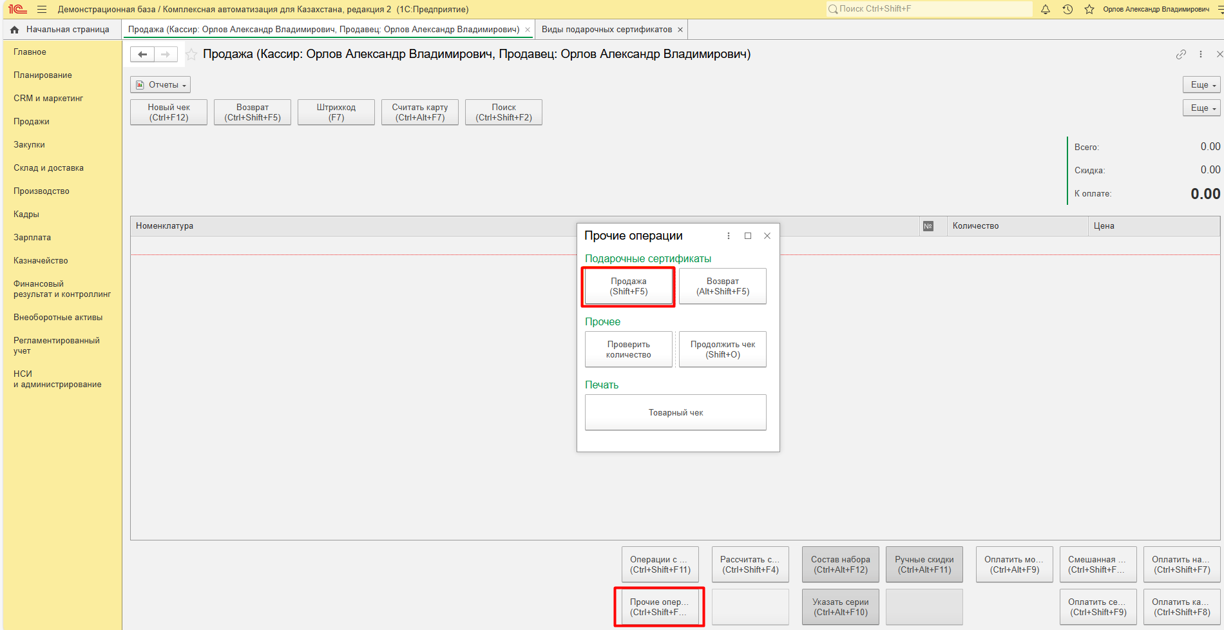The height and width of the screenshot is (630, 1224).
Task: Open the main menu hamburger icon
Action: (x=42, y=10)
